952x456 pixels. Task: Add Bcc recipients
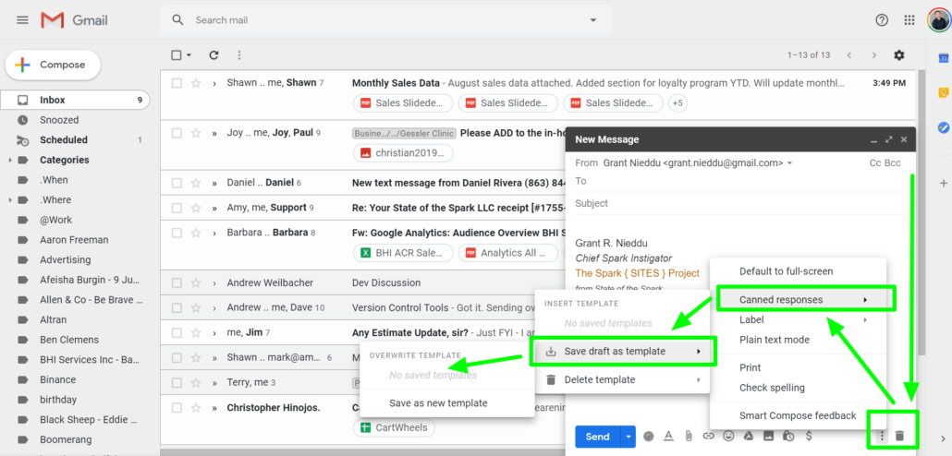893,163
